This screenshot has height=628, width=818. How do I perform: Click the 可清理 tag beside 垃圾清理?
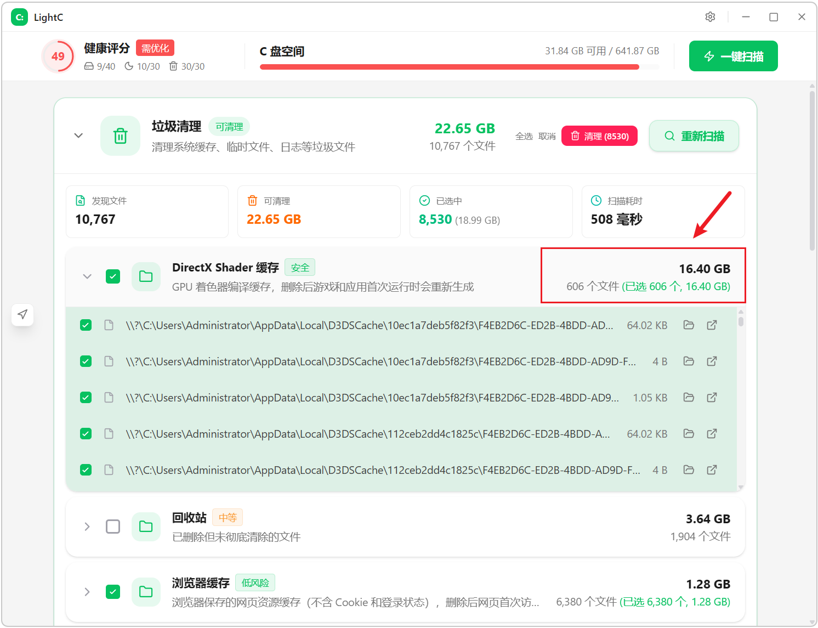click(229, 127)
